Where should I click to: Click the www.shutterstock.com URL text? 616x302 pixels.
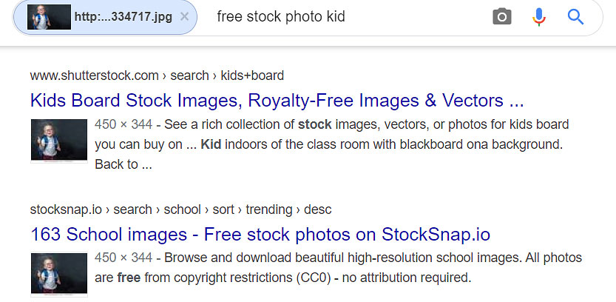(95, 75)
